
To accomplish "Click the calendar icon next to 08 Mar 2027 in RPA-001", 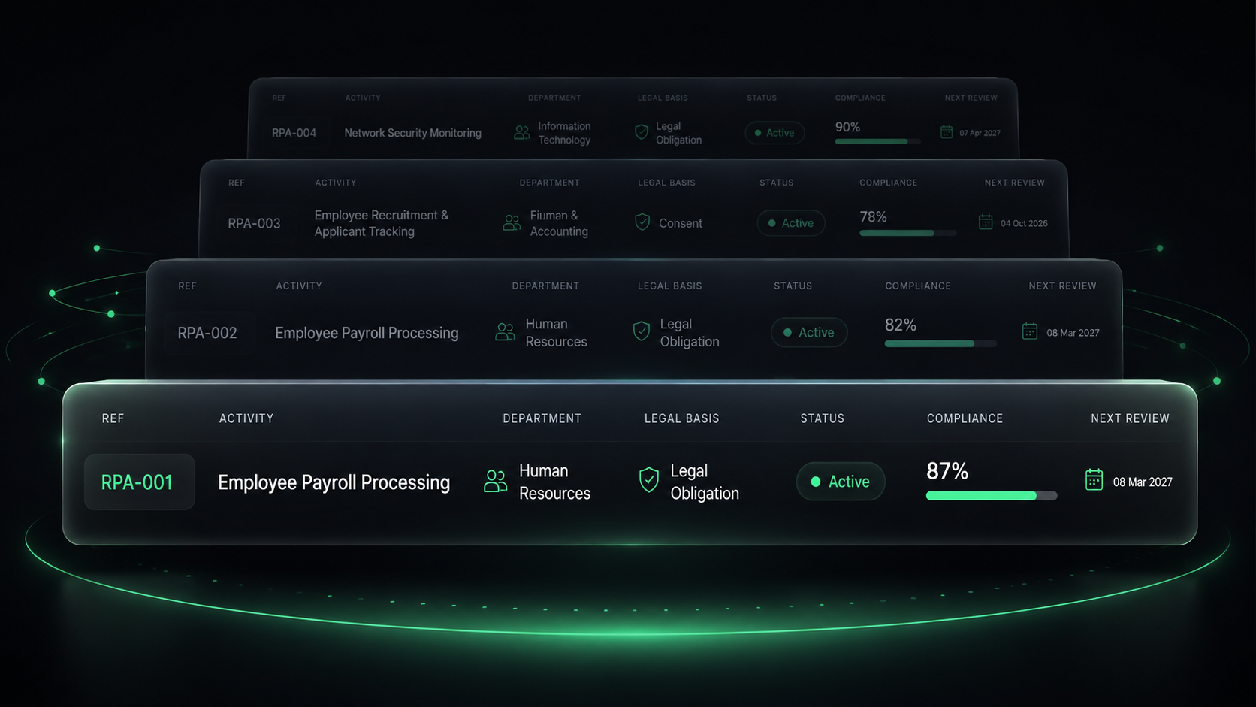I will pyautogui.click(x=1094, y=479).
